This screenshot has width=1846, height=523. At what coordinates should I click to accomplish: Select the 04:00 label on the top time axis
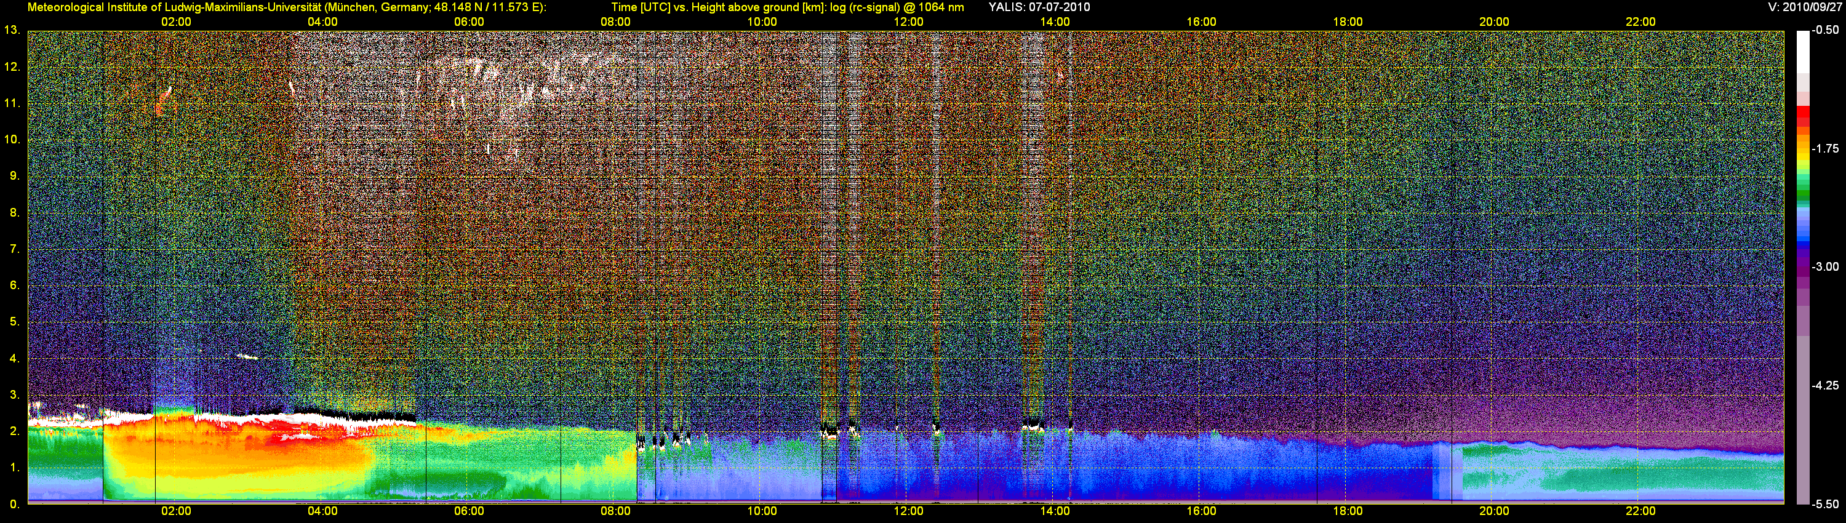(322, 22)
